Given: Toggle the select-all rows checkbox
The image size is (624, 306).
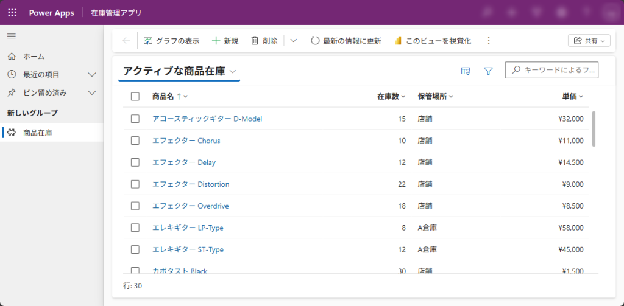Looking at the screenshot, I should 135,96.
